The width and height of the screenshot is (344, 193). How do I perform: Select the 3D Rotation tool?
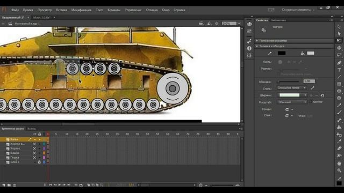click(x=339, y=48)
